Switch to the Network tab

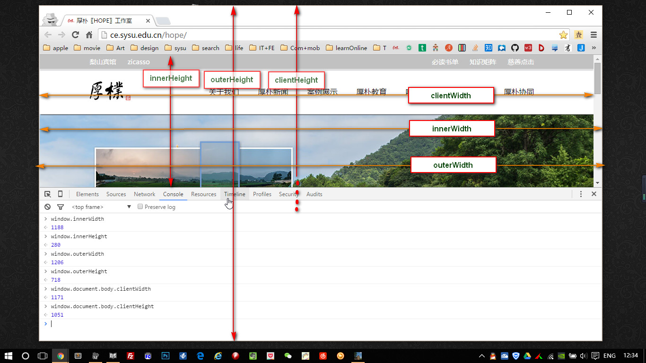point(144,194)
